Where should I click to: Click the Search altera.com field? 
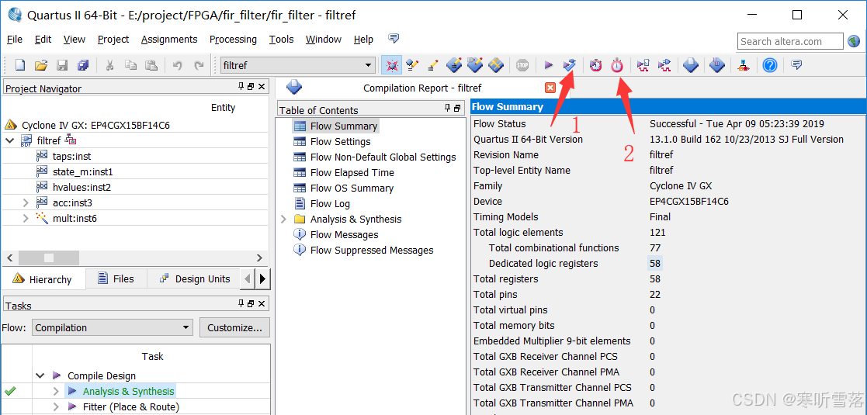pos(790,41)
